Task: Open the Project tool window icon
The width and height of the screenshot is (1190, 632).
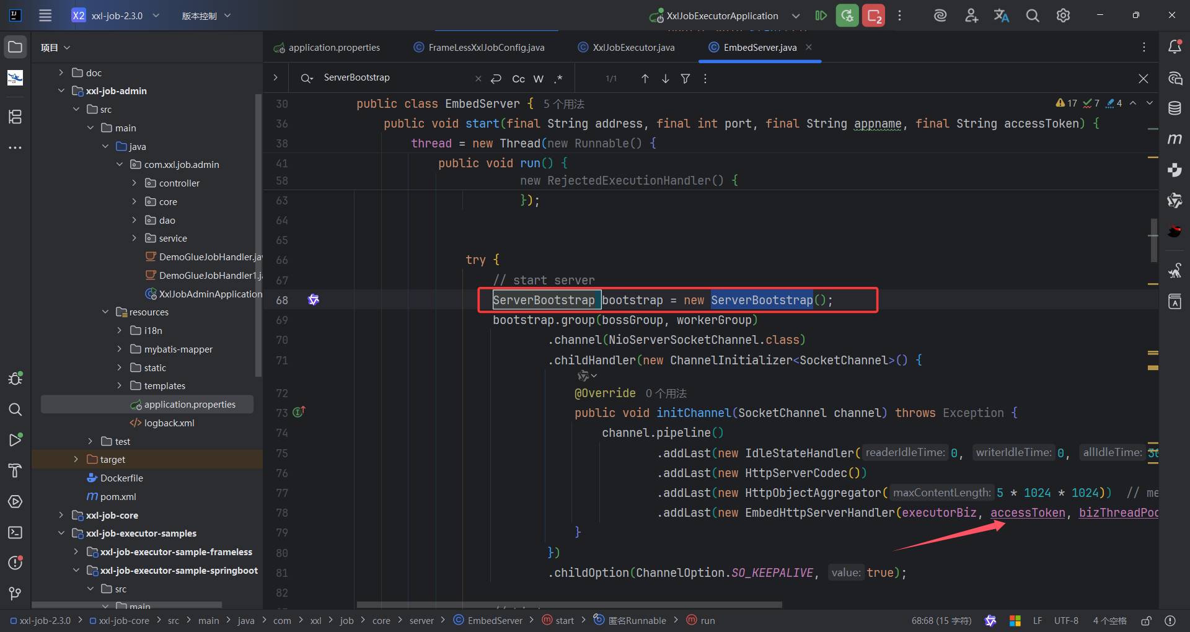Action: [x=15, y=47]
